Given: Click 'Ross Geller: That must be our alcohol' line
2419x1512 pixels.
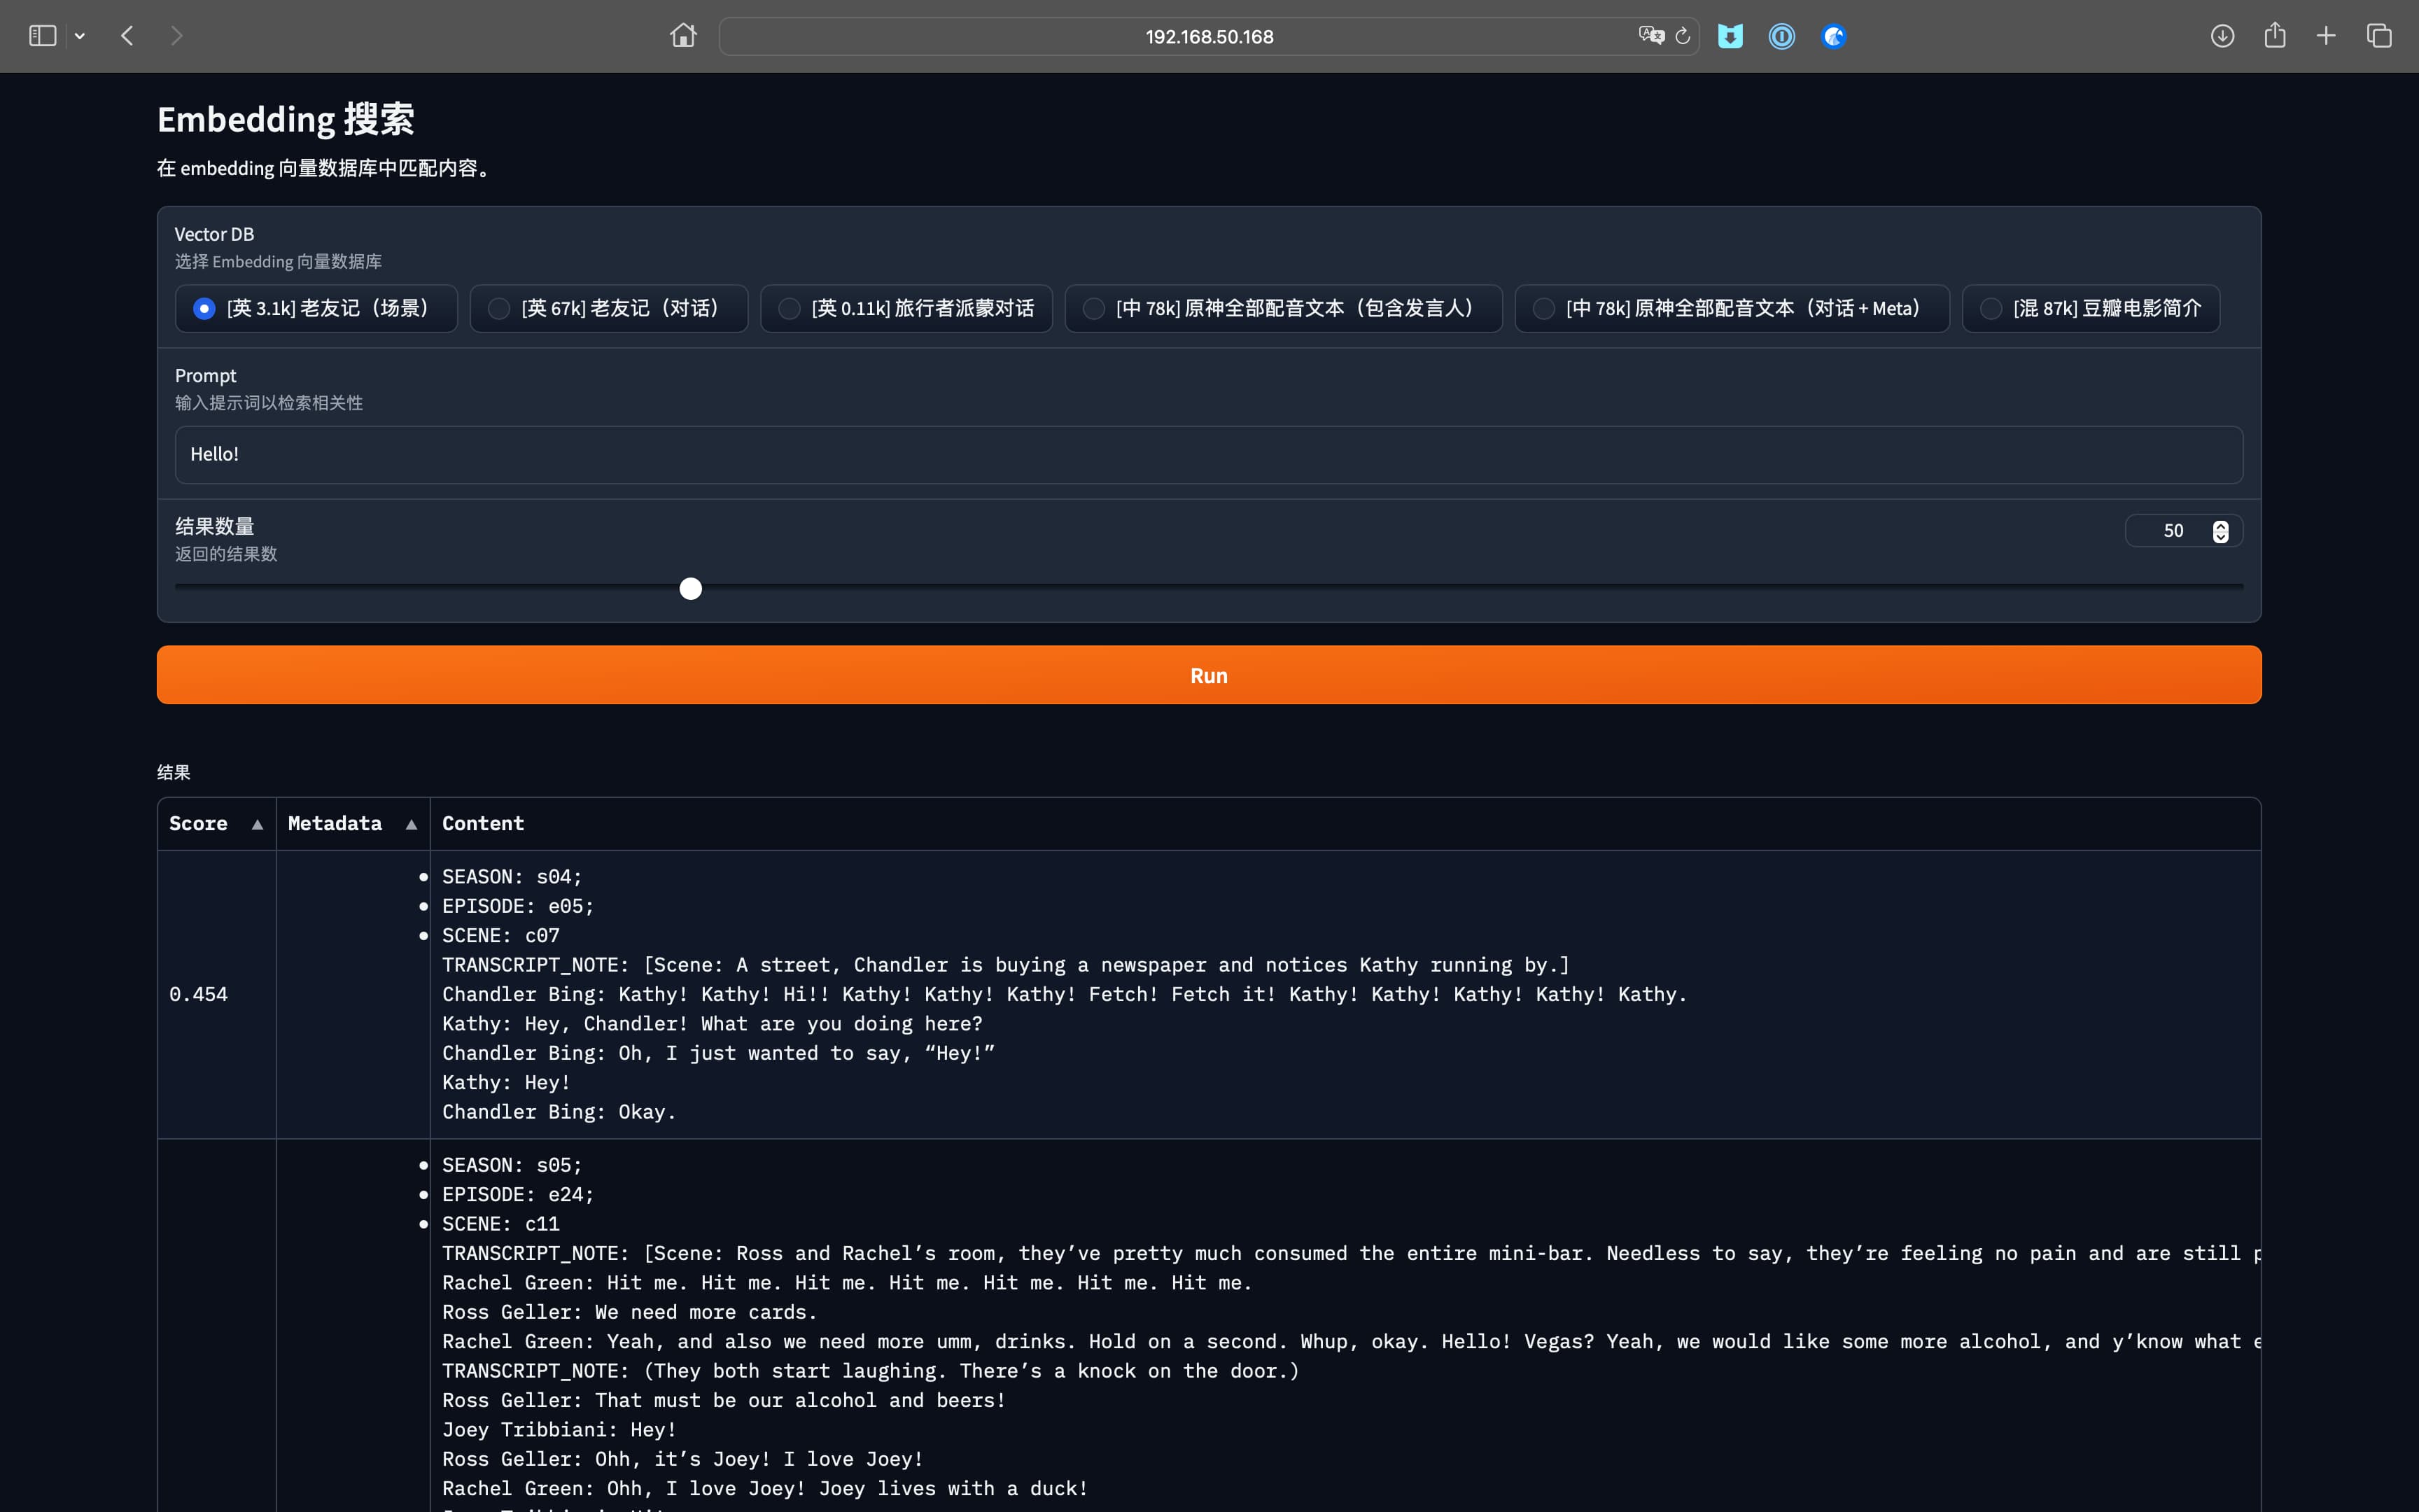Looking at the screenshot, I should [724, 1400].
